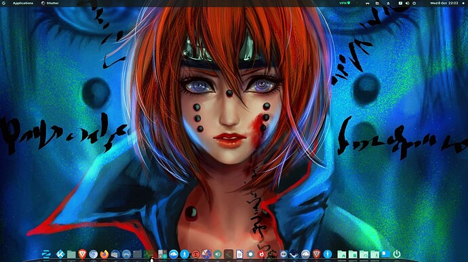Open the Applications menu in top bar

22,3
